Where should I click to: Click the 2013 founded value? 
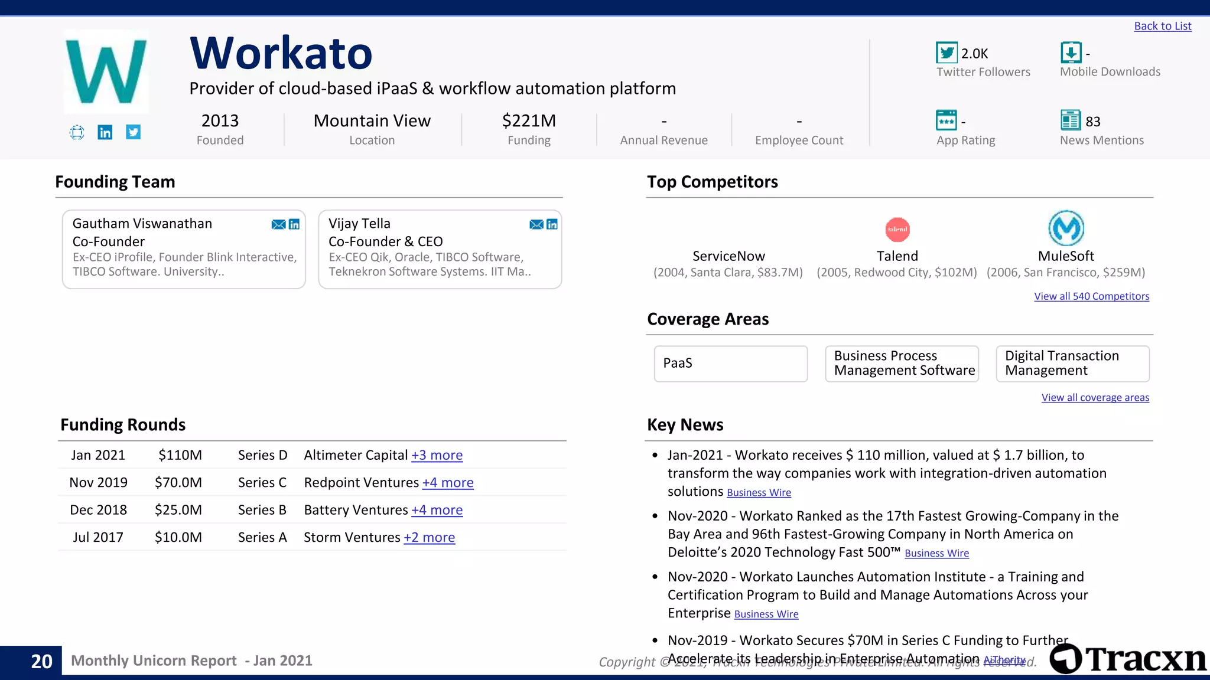pyautogui.click(x=220, y=120)
